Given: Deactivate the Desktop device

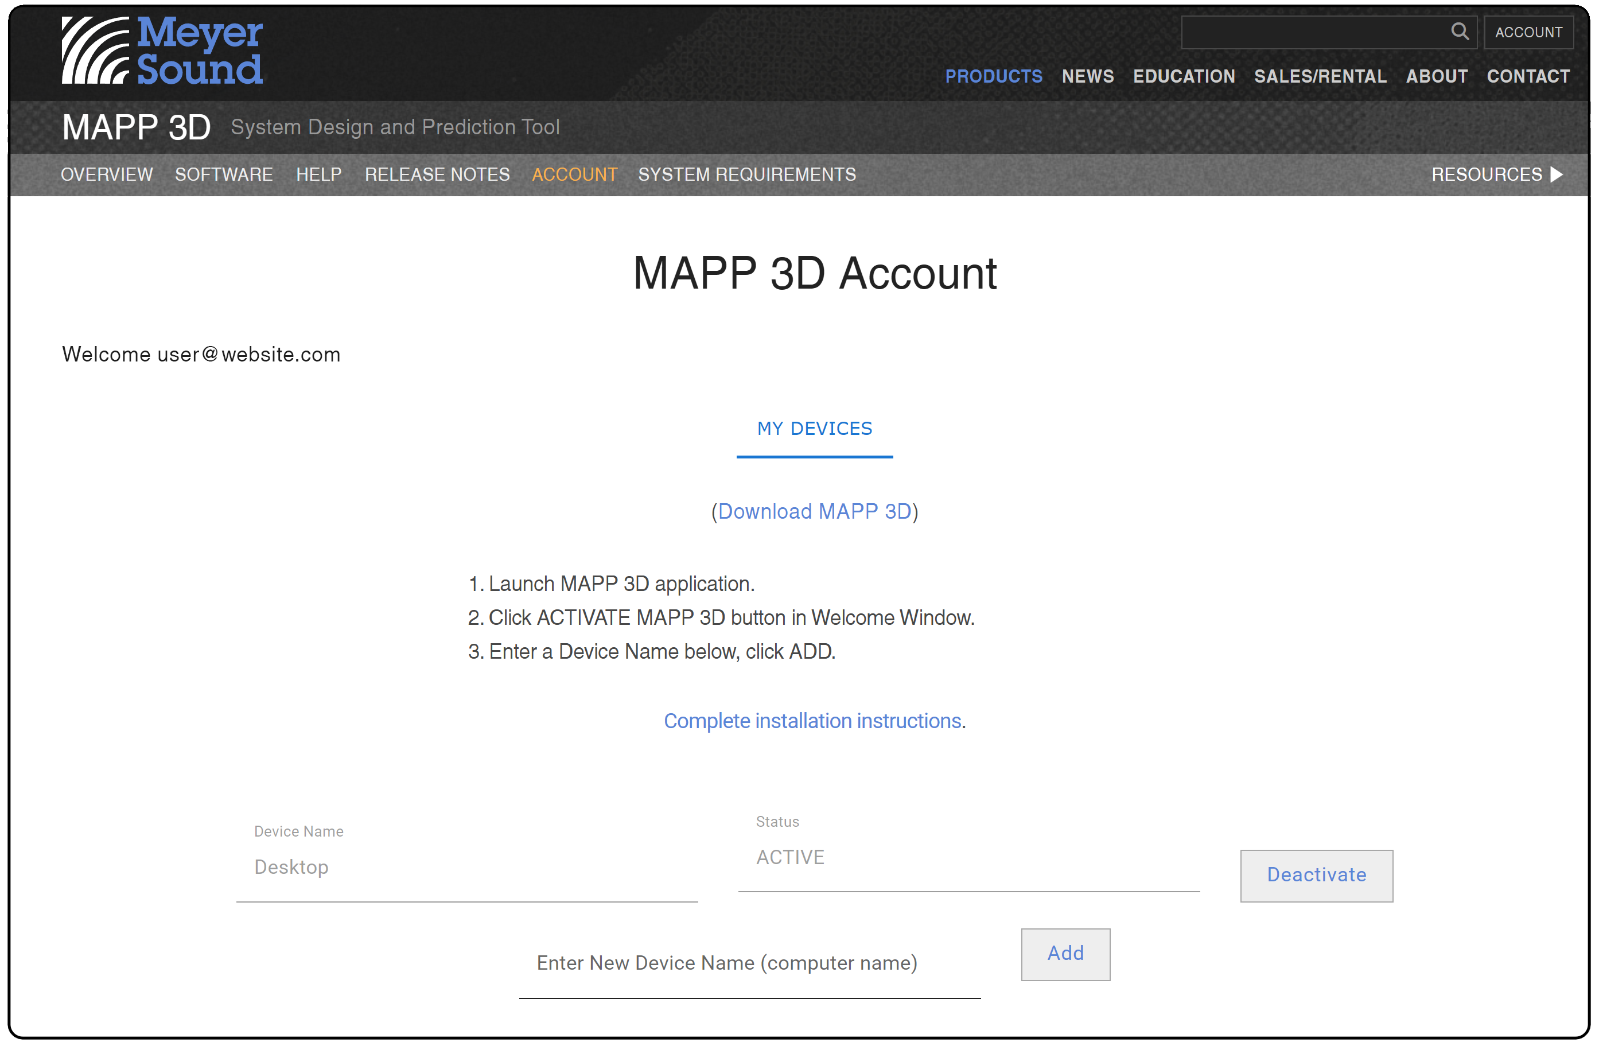Looking at the screenshot, I should 1316,876.
